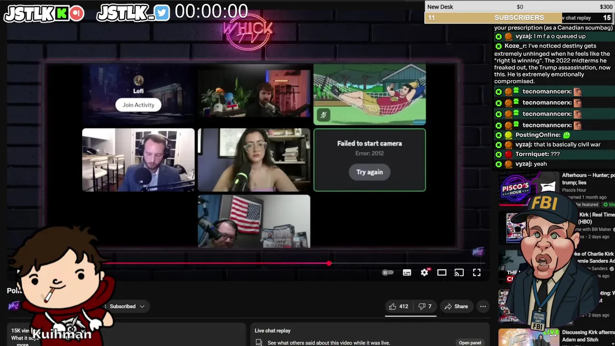Click the New Desk goal label

click(x=440, y=7)
